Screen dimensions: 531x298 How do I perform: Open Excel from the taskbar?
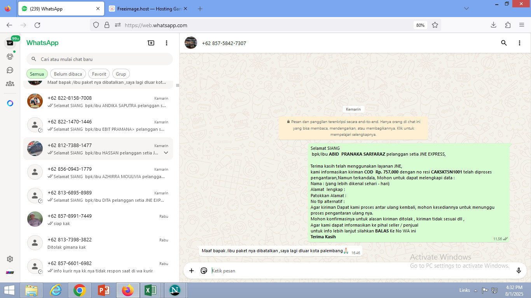(x=150, y=290)
